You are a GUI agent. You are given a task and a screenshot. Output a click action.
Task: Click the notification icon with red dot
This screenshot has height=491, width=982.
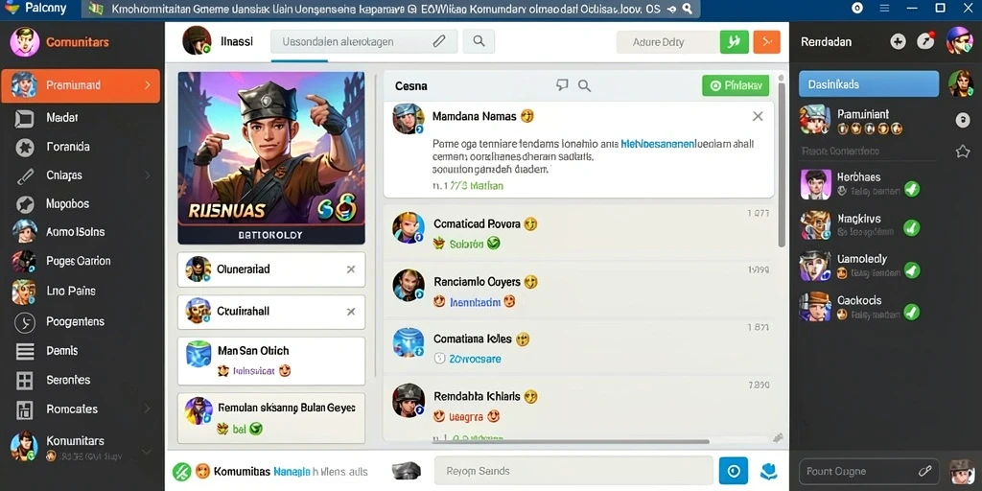925,41
